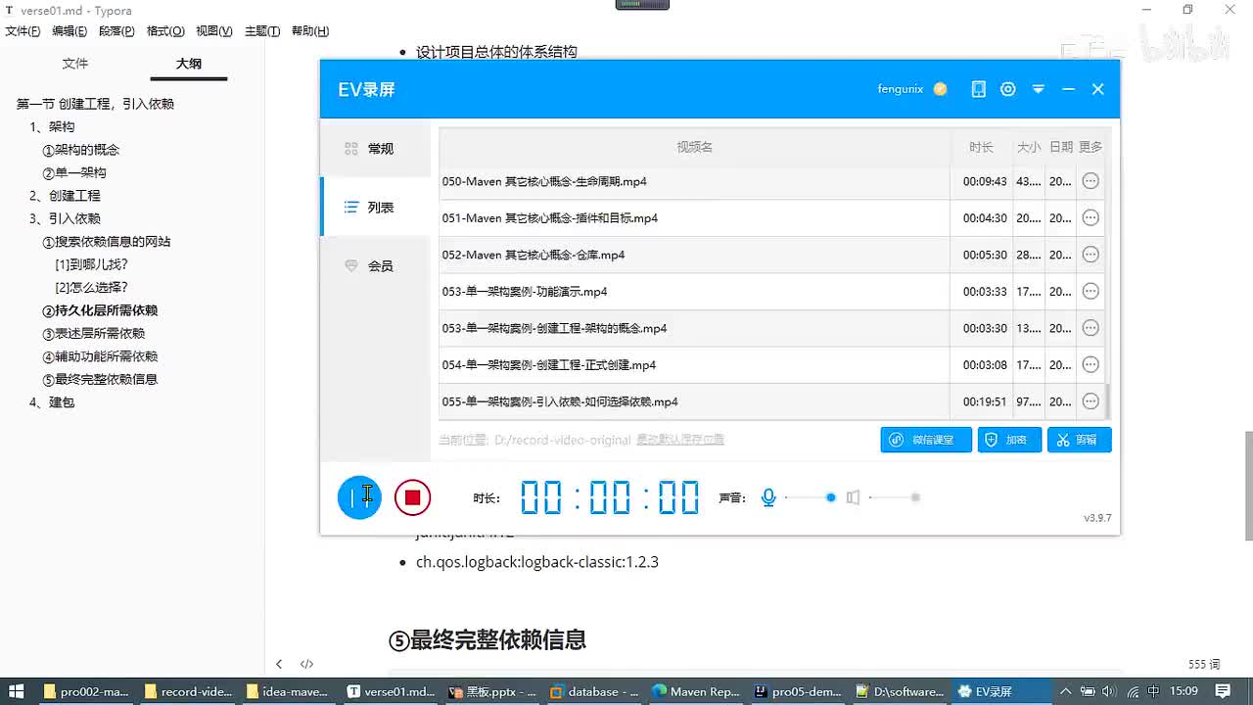The height and width of the screenshot is (705, 1253).
Task: Toggle Typora source code mode icon
Action: click(306, 664)
